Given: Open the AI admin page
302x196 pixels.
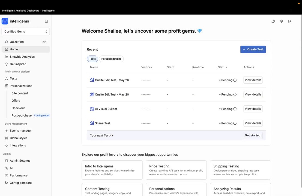Looking at the screenshot, I should pos(26,168).
